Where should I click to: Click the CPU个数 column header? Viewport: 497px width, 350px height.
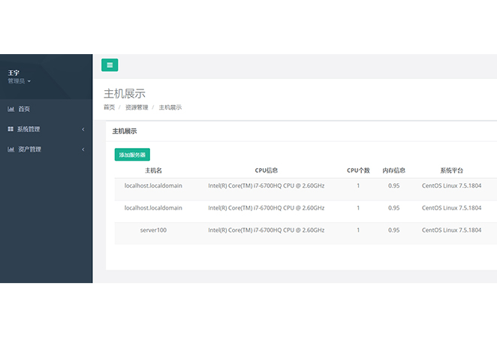tap(358, 170)
